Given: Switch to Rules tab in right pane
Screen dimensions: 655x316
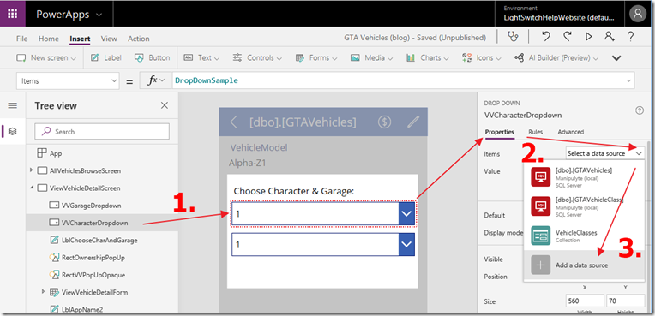Looking at the screenshot, I should click(x=536, y=132).
